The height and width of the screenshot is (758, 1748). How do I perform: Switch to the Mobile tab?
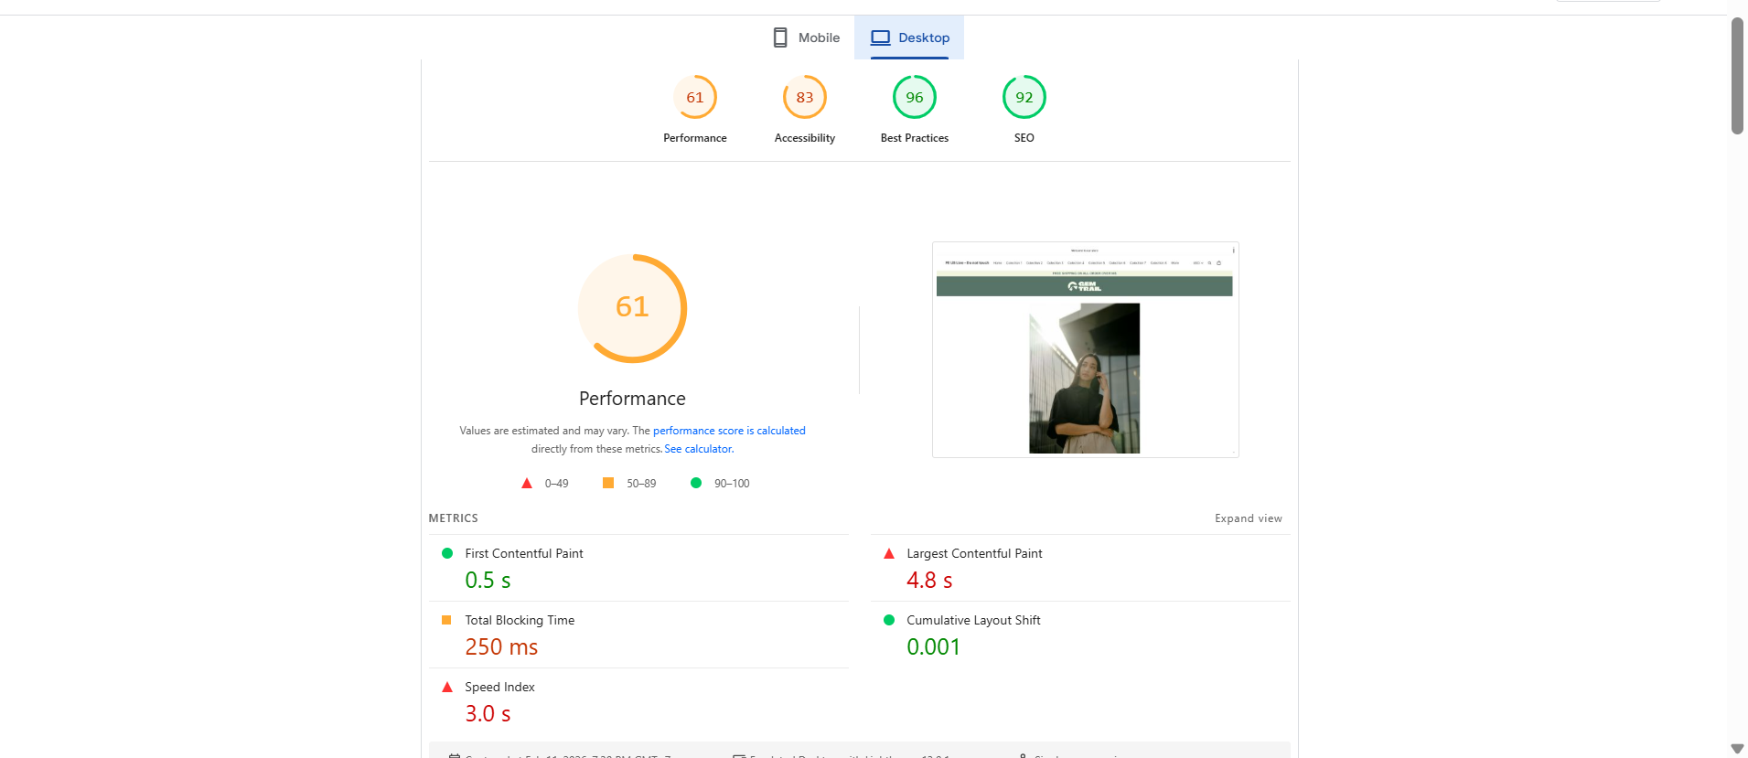pos(806,37)
